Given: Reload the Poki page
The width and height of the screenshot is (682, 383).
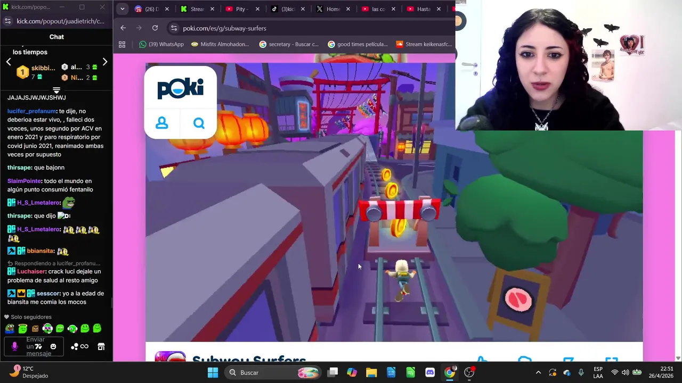Looking at the screenshot, I should point(155,28).
